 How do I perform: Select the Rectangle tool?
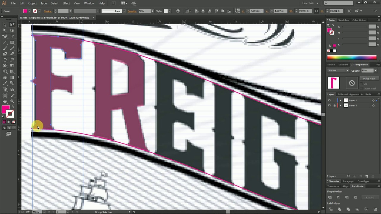click(12, 42)
